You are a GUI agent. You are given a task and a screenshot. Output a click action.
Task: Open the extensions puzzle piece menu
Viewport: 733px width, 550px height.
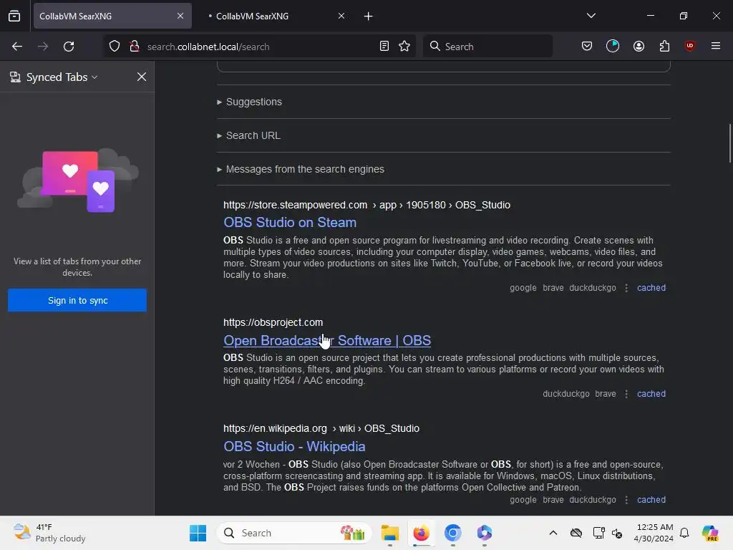[665, 47]
